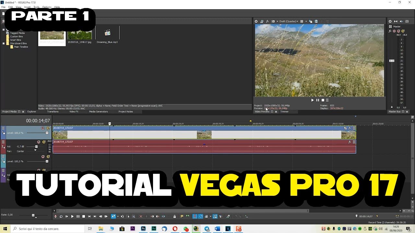Open Video Preview project properties gear
This screenshot has width=415, height=233.
tap(256, 21)
